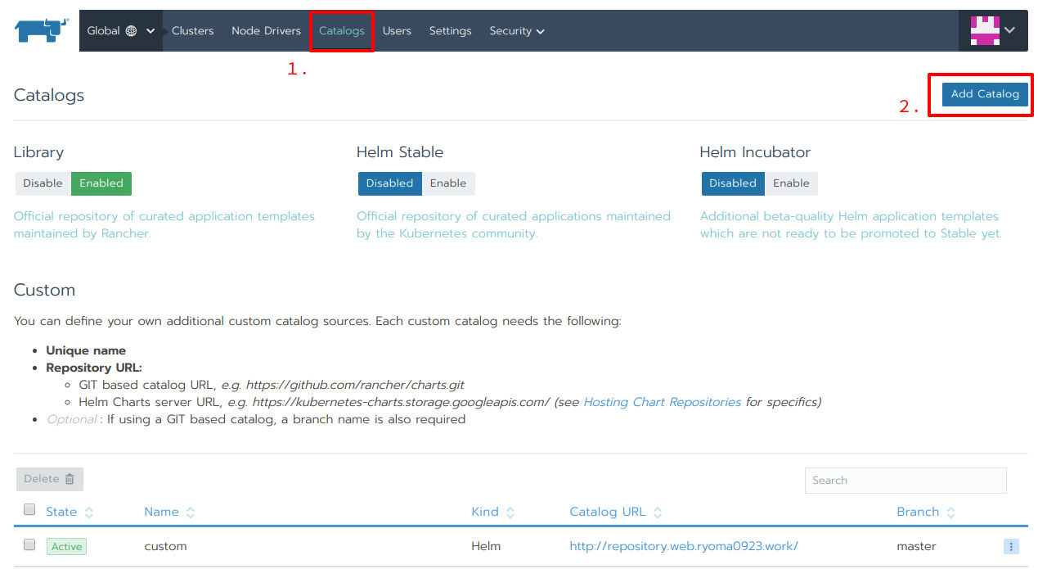Click the Helm Stable heading
This screenshot has height=578, width=1038.
click(x=400, y=152)
